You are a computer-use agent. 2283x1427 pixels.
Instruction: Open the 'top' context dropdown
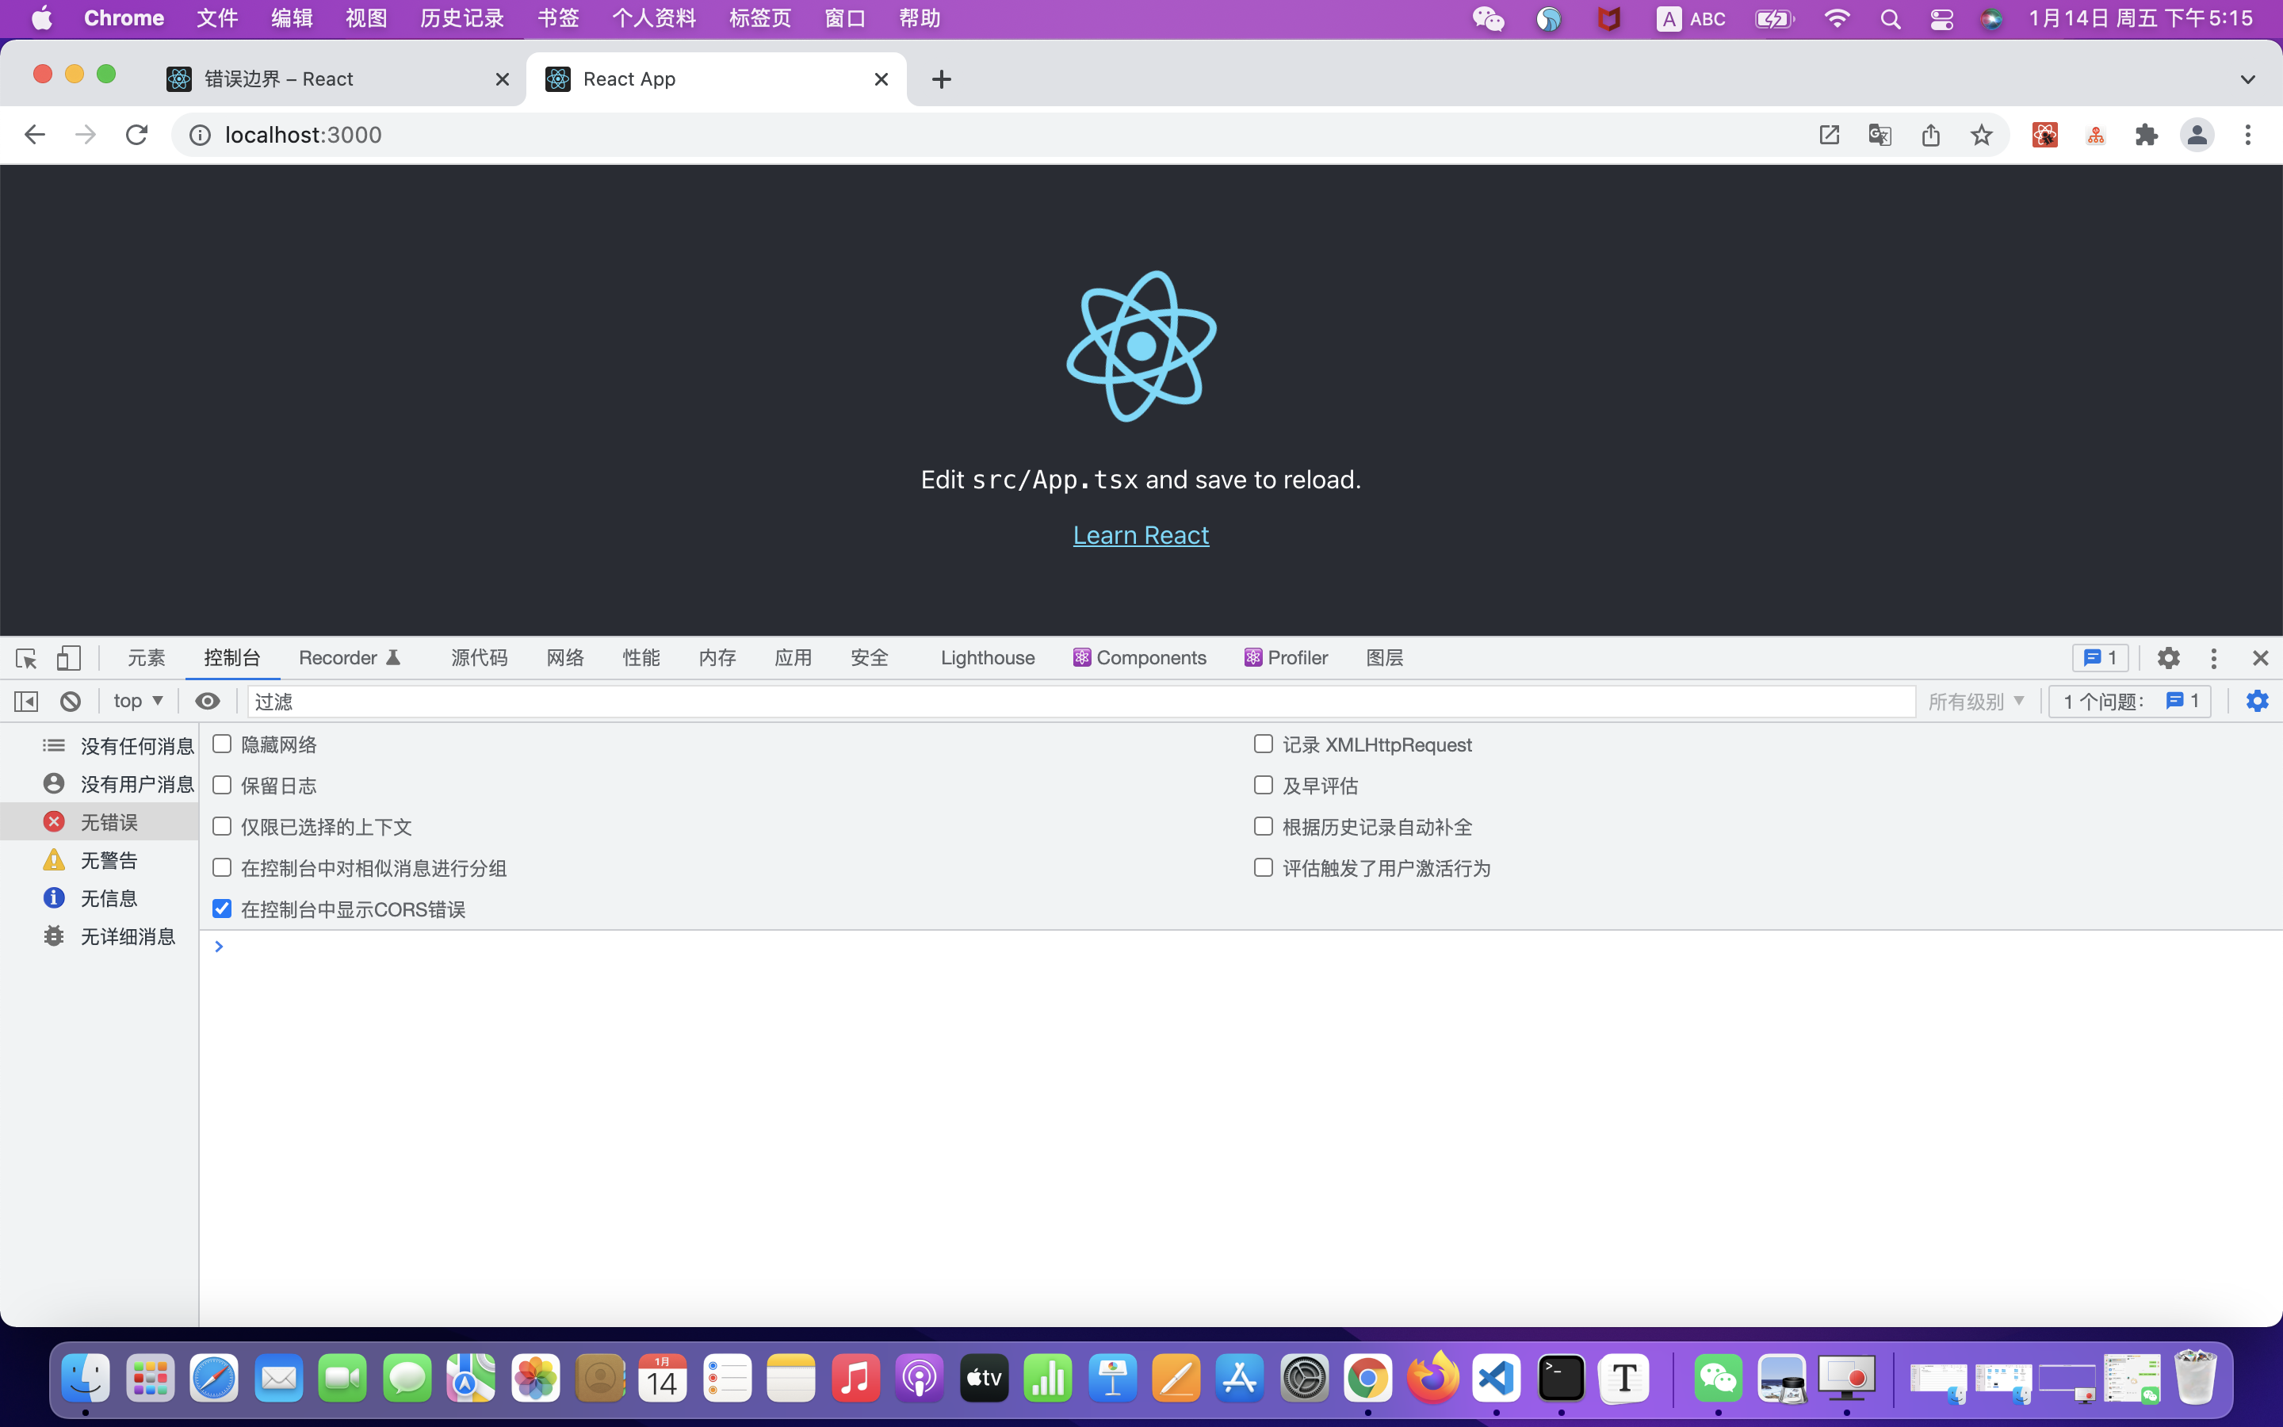139,702
